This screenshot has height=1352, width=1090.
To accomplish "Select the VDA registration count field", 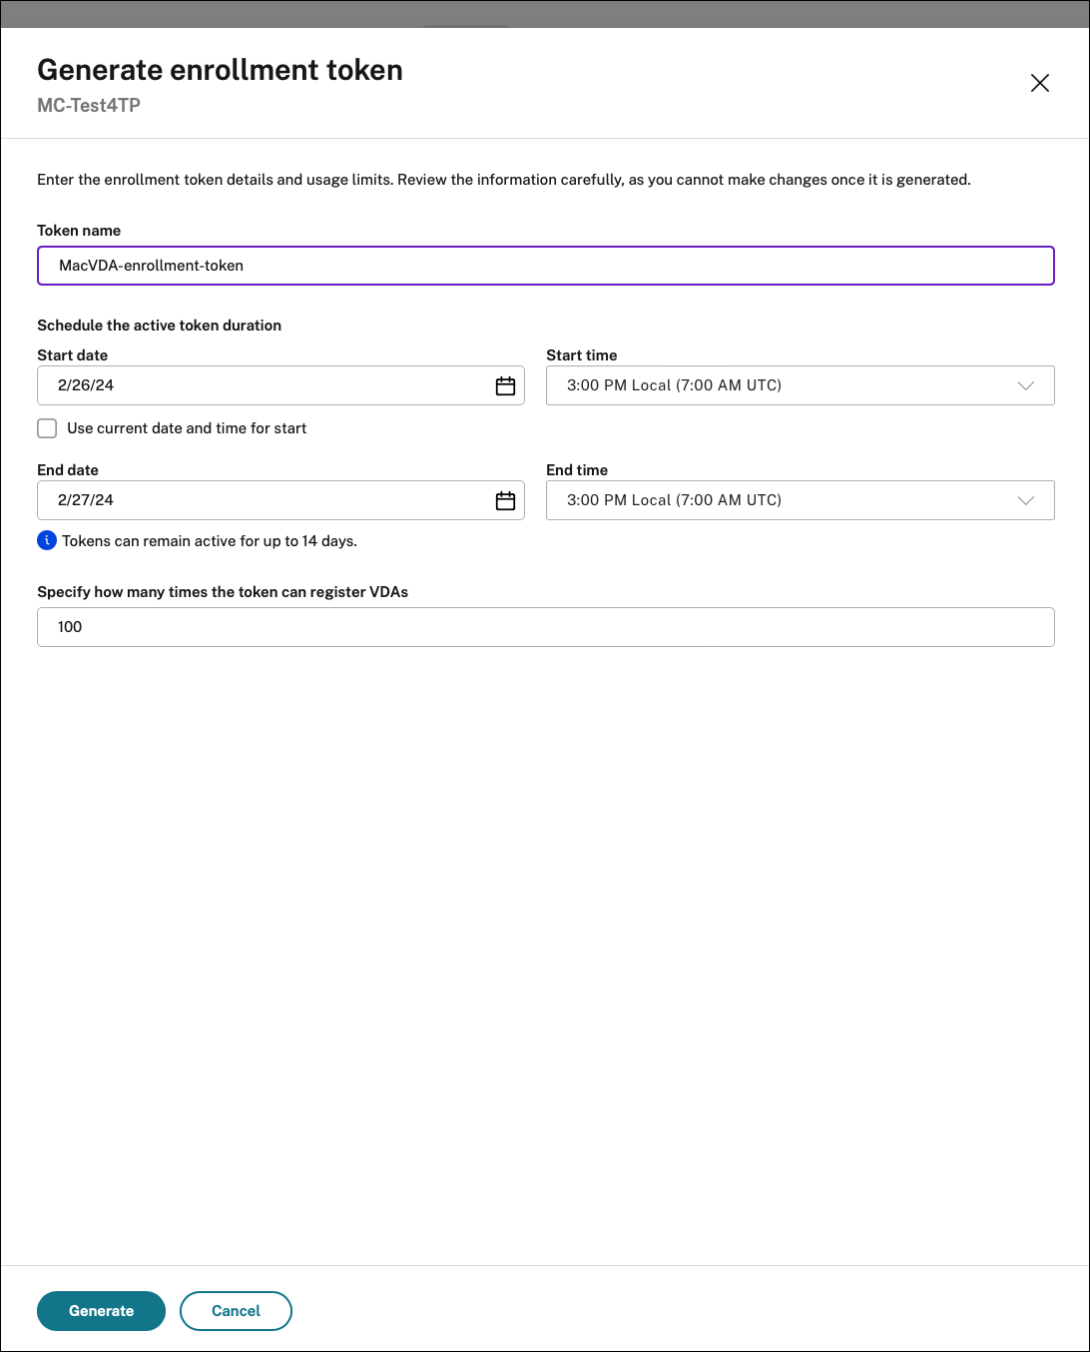I will coord(545,627).
